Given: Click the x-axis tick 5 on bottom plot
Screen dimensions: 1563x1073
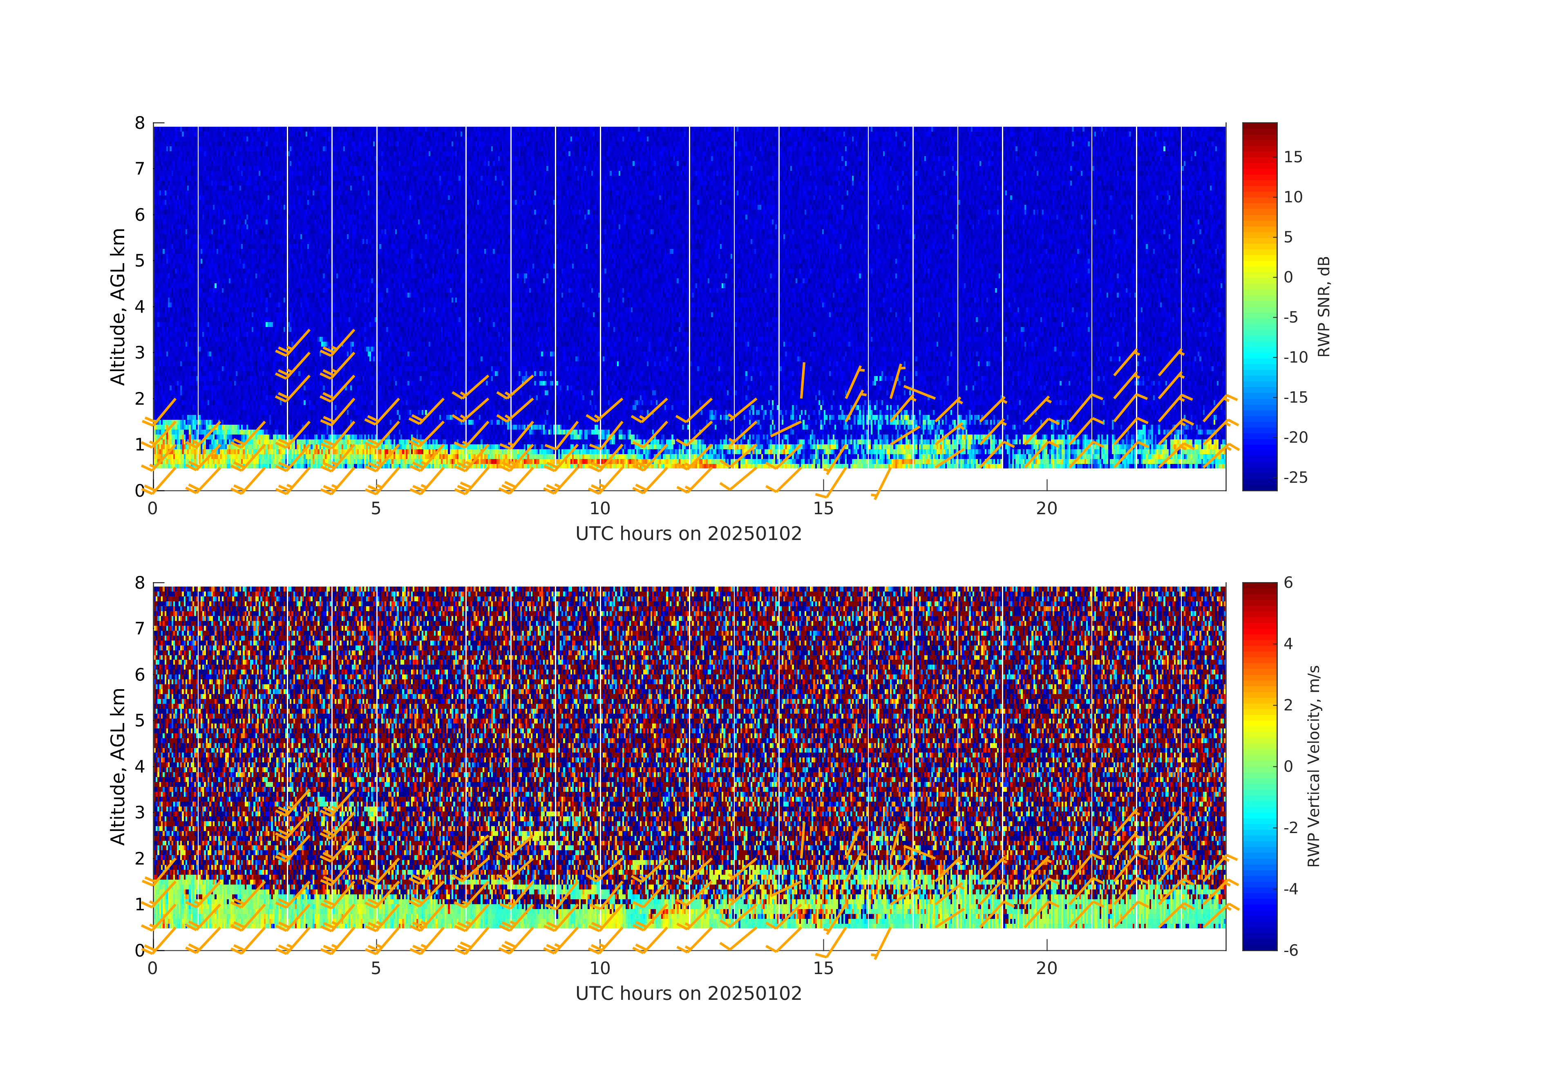Looking at the screenshot, I should [x=376, y=969].
